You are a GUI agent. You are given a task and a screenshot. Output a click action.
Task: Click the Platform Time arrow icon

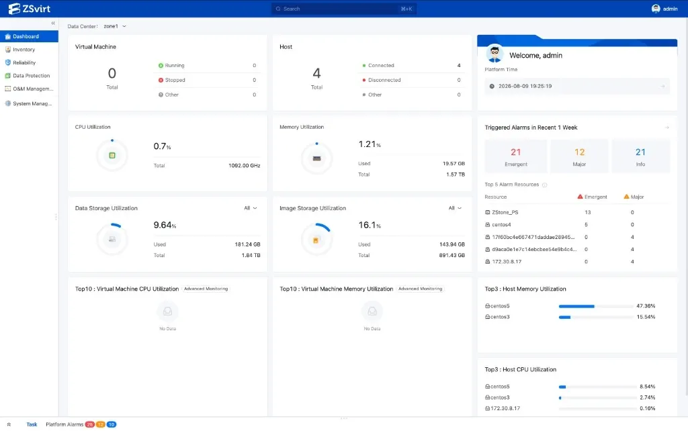coord(663,87)
